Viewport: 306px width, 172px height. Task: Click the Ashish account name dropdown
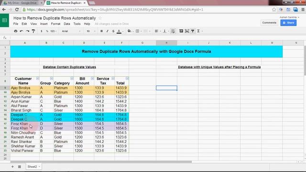(289, 17)
